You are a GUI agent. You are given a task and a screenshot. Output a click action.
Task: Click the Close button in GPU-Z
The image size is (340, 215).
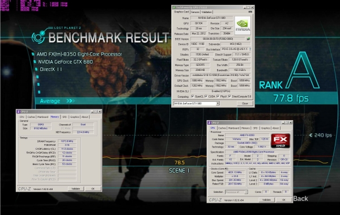(x=245, y=103)
